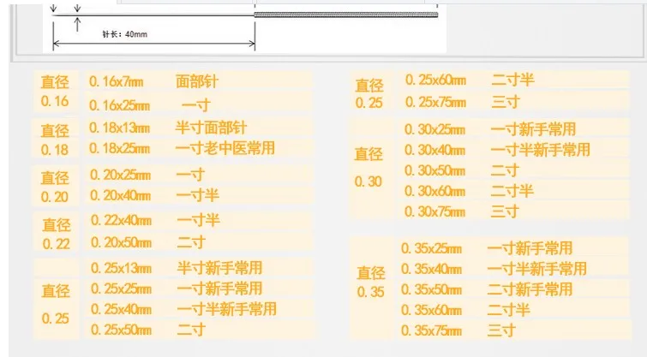Screen dimensions: 647x357
Task: Select the 直径 0.30 group label
Action: (368, 167)
